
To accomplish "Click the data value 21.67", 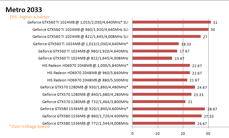I will pyautogui.click(x=194, y=80).
